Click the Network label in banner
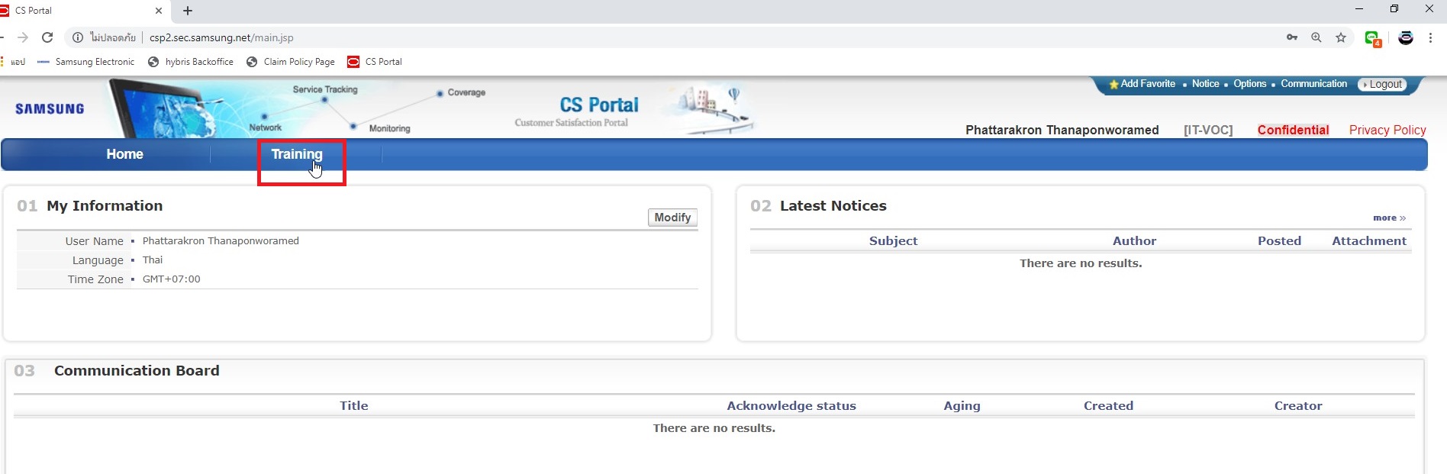Viewport: 1447px width, 474px height. point(265,127)
